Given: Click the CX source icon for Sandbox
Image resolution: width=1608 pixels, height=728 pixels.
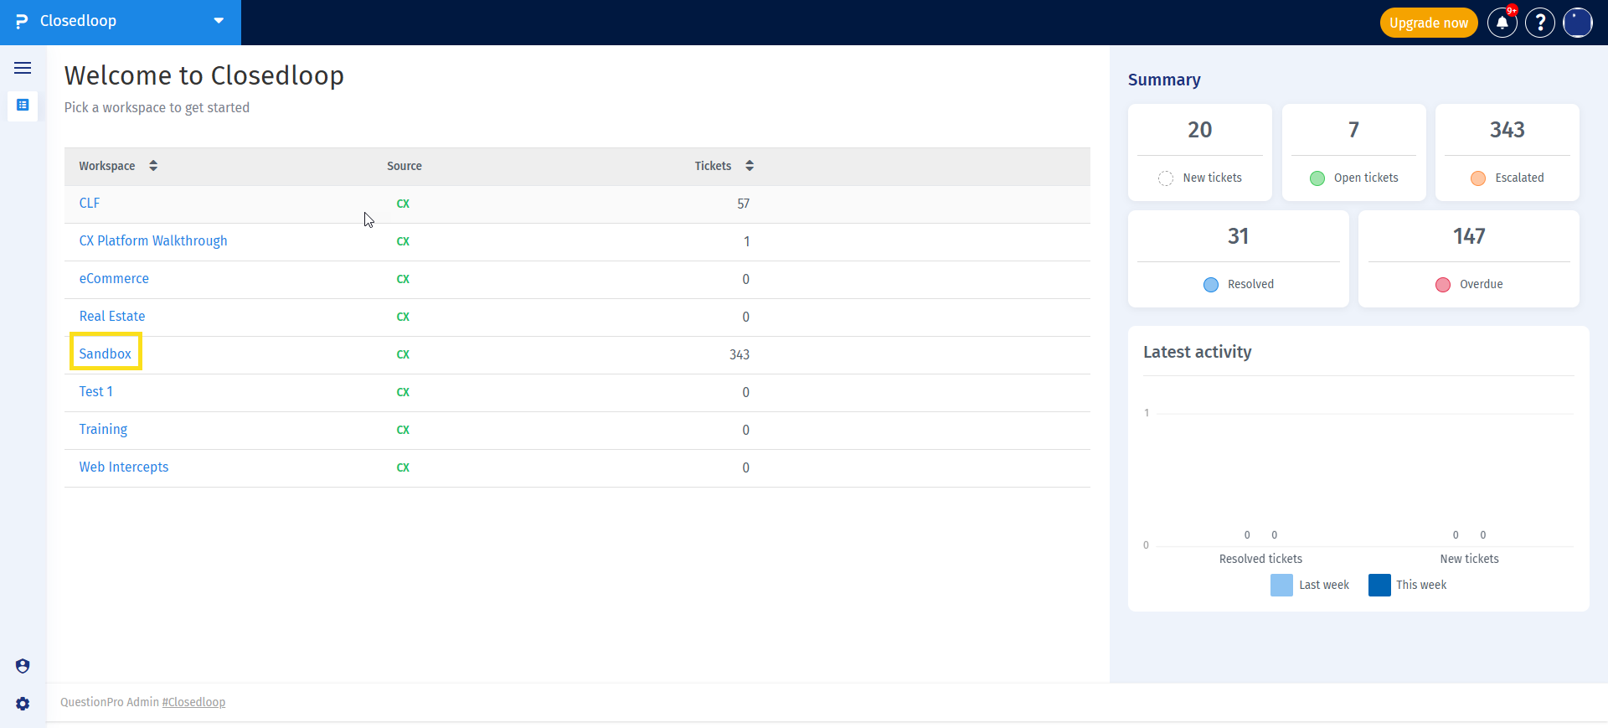Looking at the screenshot, I should click(403, 354).
